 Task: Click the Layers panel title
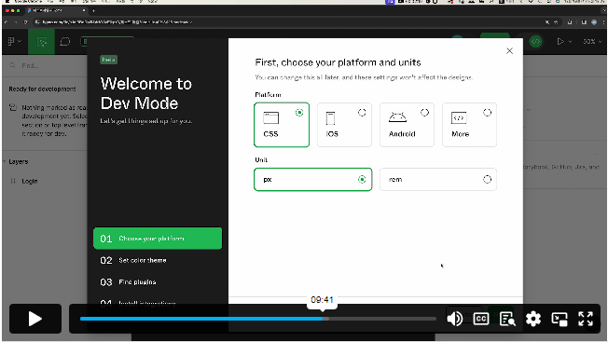pos(19,161)
